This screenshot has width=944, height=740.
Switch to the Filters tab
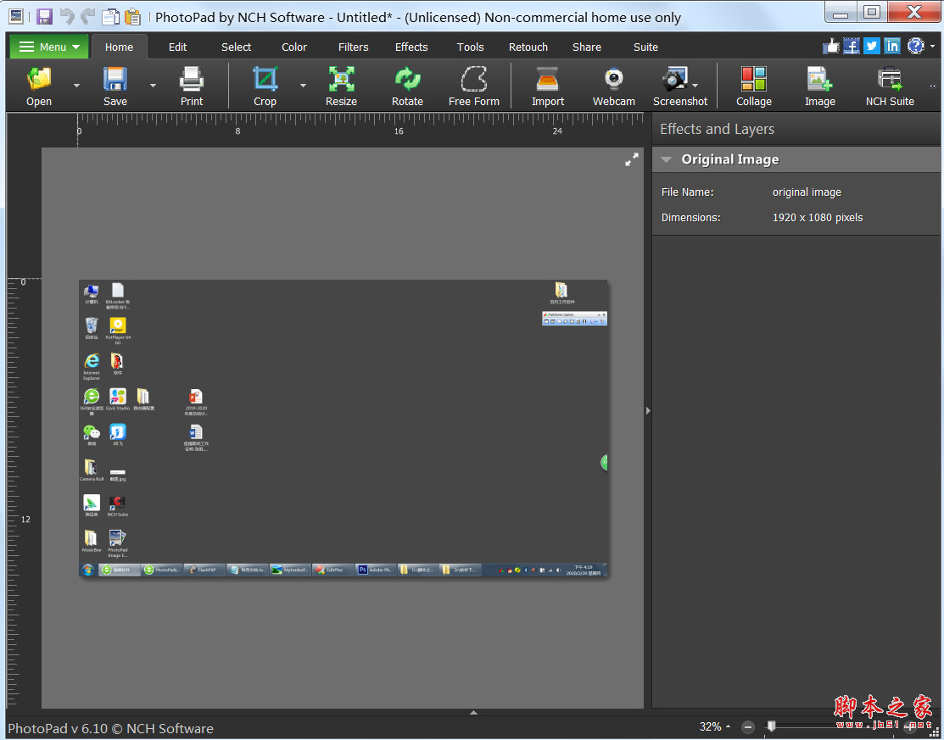tap(354, 47)
